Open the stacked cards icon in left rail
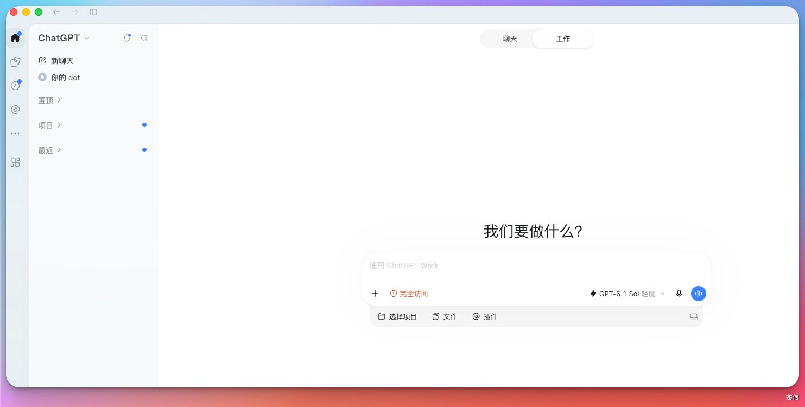Viewport: 805px width, 407px height. pyautogui.click(x=15, y=62)
